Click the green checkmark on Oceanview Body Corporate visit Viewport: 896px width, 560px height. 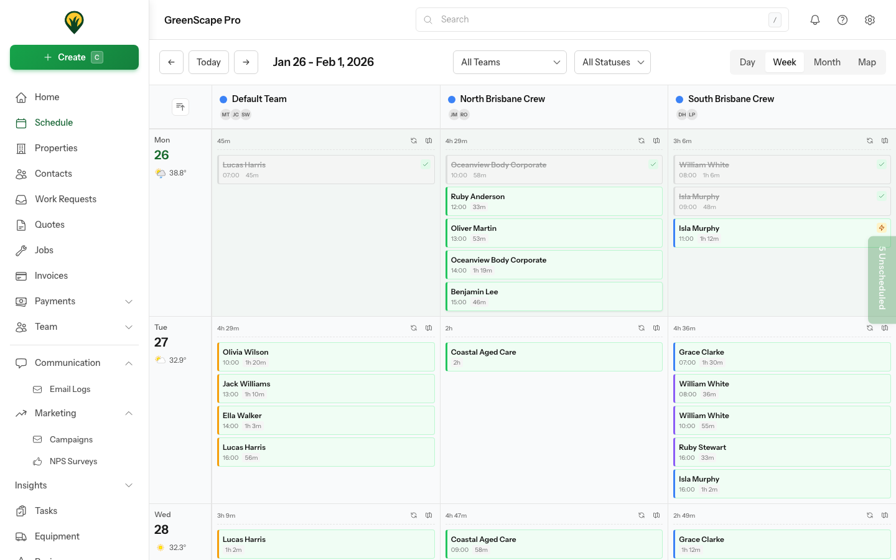[x=653, y=164]
